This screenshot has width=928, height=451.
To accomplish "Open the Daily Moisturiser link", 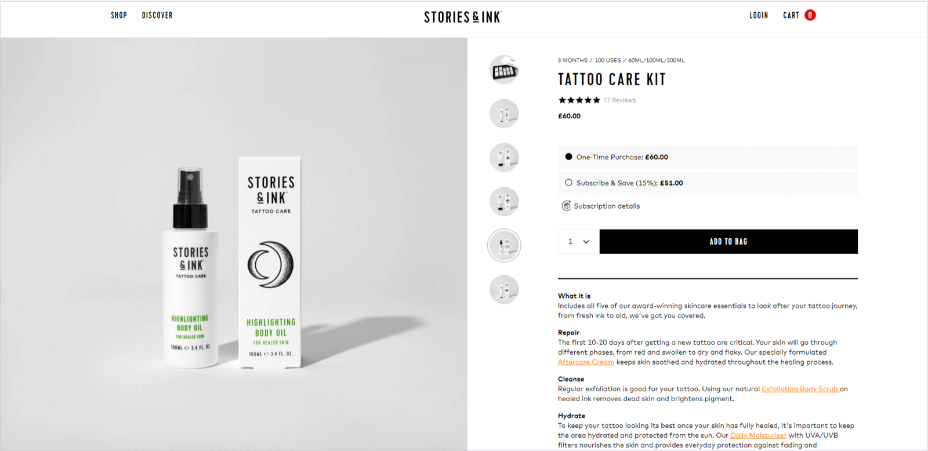I will [x=758, y=435].
